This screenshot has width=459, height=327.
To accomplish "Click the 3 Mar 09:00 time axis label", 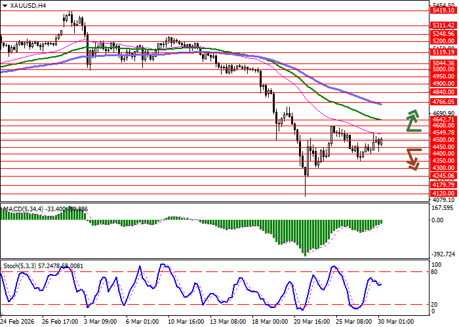I will click(100, 322).
